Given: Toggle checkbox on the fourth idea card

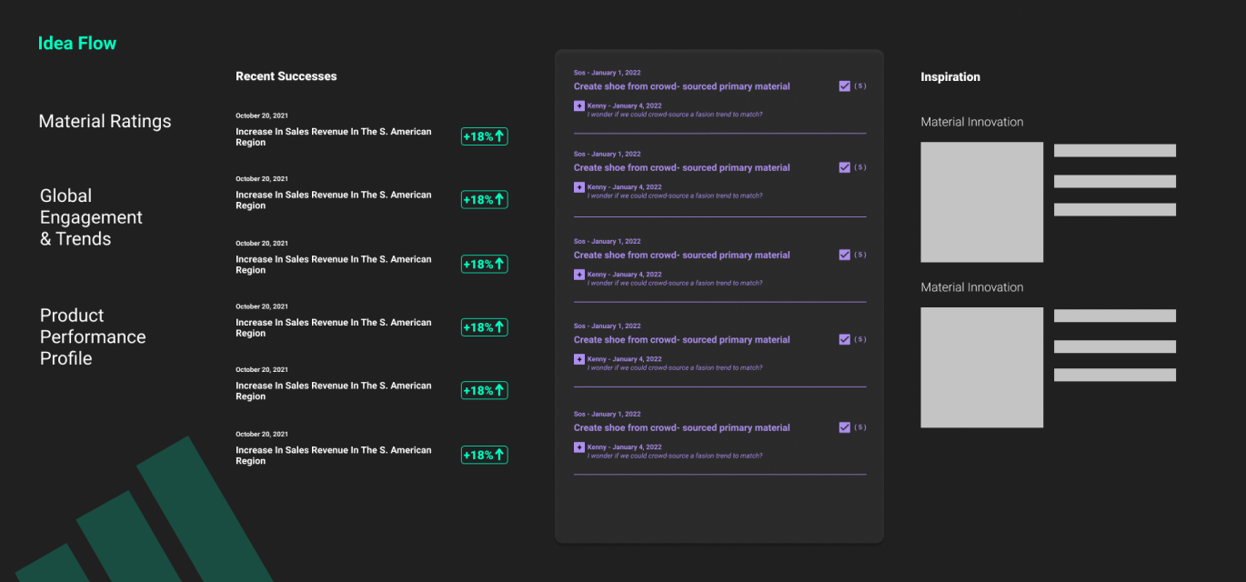Looking at the screenshot, I should (x=844, y=339).
